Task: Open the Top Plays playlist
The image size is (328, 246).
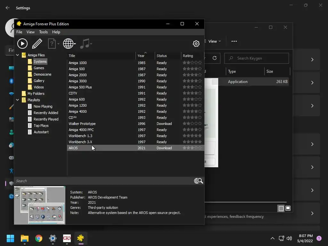Action: point(41,126)
